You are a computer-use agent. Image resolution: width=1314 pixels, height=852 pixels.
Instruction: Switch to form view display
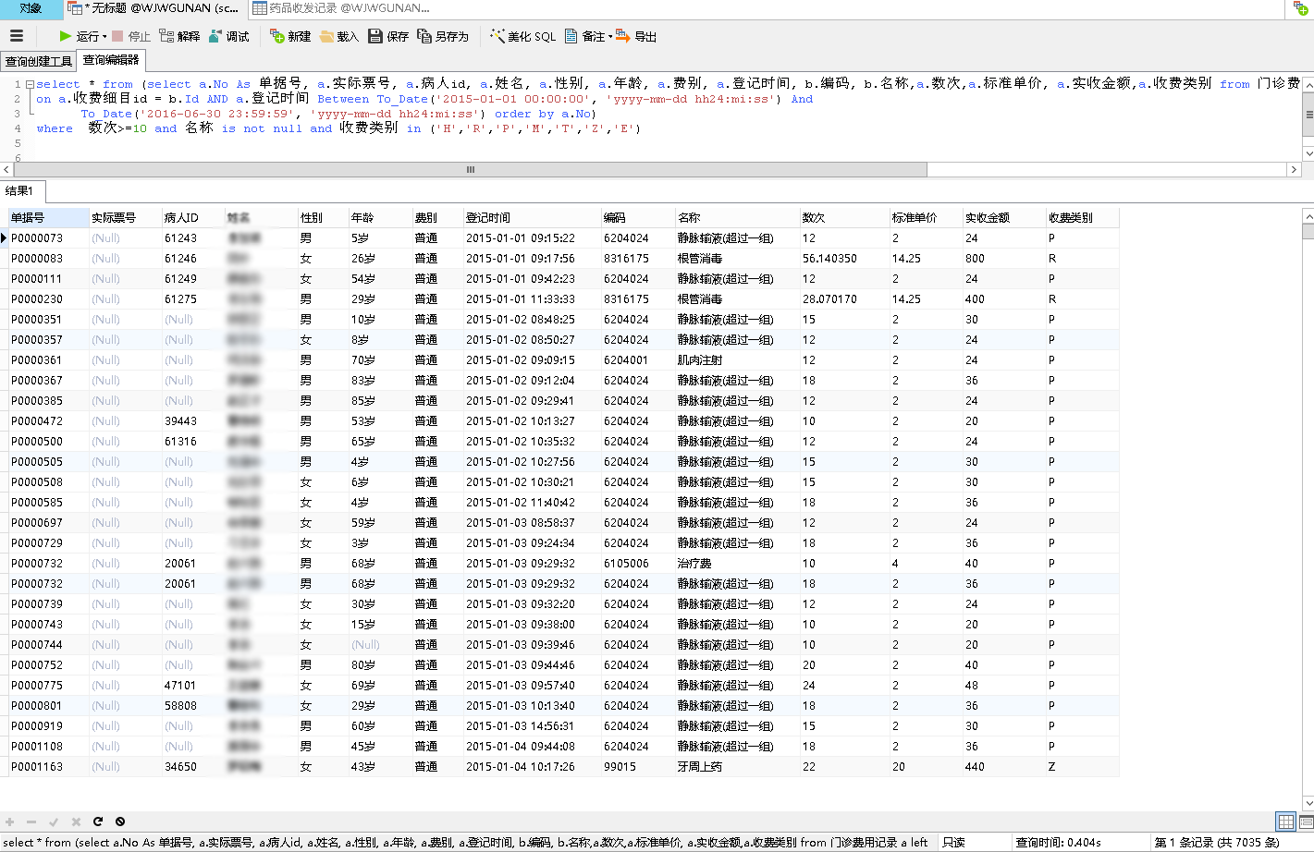(x=1305, y=822)
